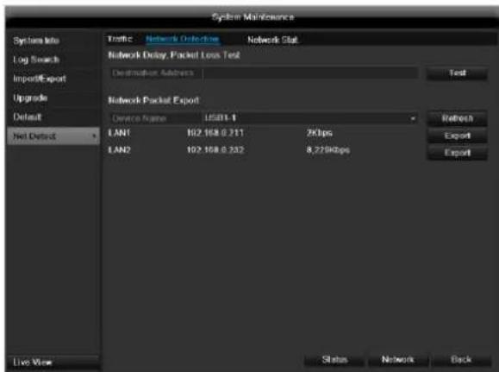The image size is (499, 372).
Task: Click the LAN1 IP address 192.168.0.211
Action: 215,133
